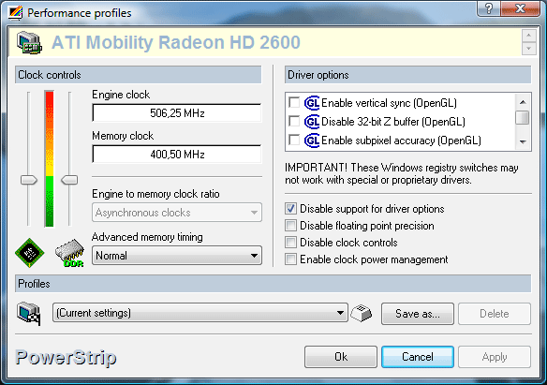This screenshot has width=547, height=385.
Task: Click the engine clock slider handle
Action: tap(29, 180)
